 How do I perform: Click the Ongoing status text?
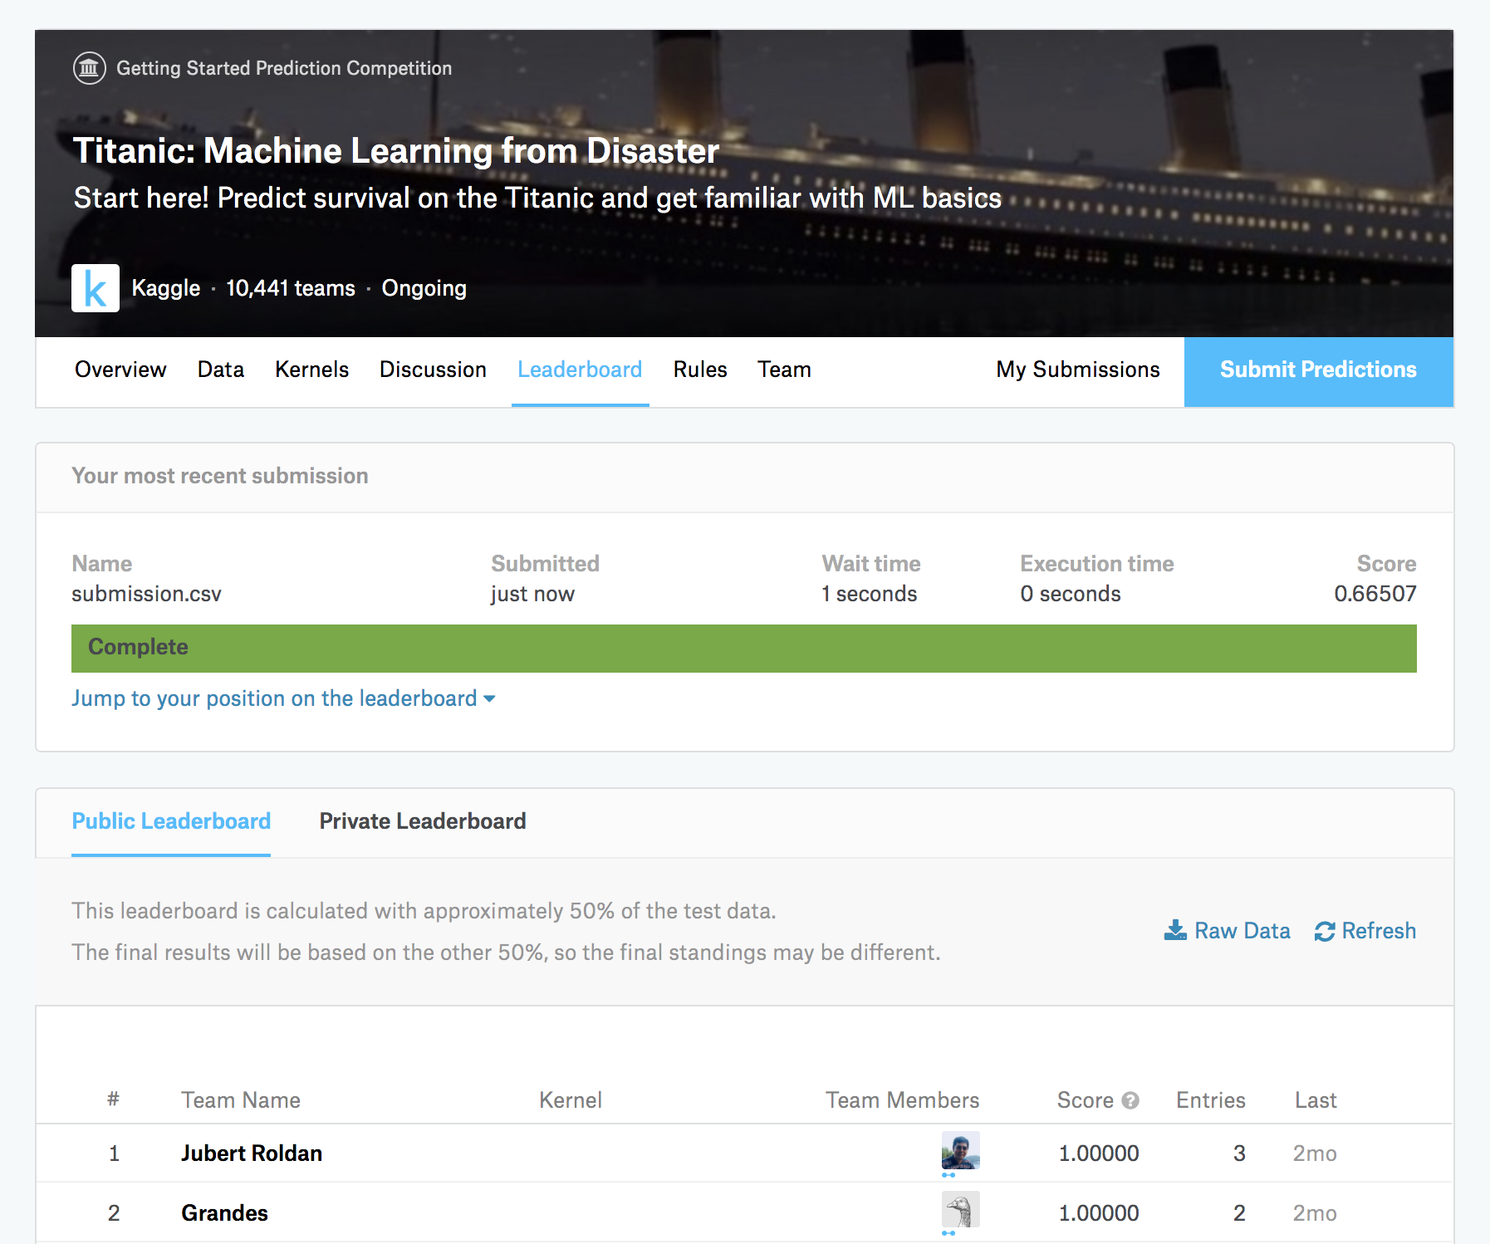[x=424, y=288]
